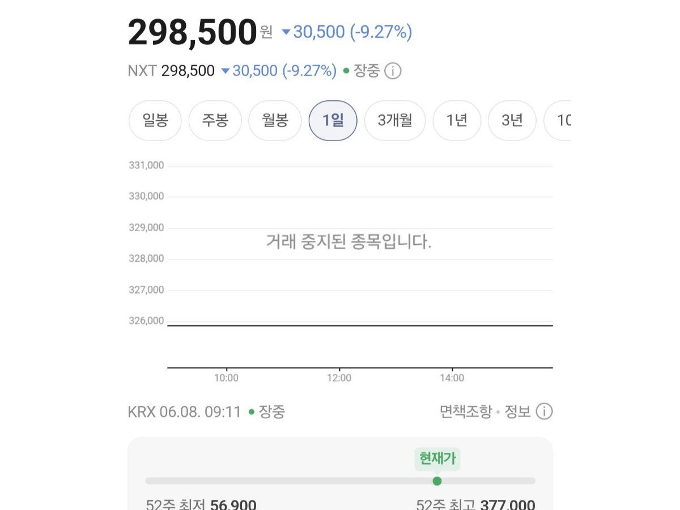
Task: Click green 장중 status dot in the NXT row
Action: point(346,71)
